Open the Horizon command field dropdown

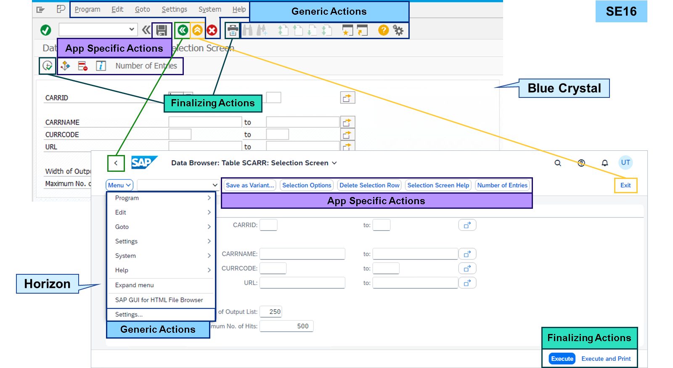coord(215,185)
